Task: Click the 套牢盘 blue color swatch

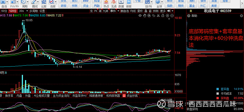Action: click(218, 89)
